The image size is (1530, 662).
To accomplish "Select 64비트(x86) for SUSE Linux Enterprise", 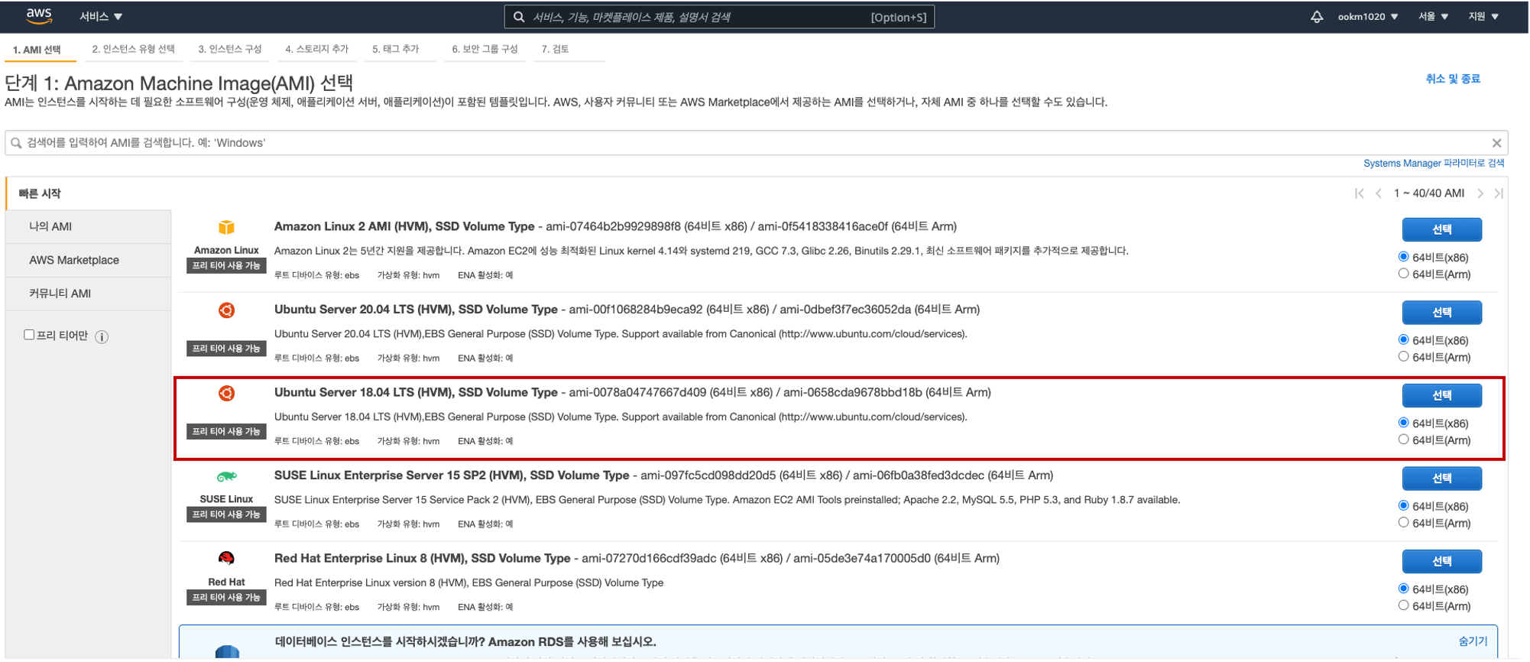I will [1403, 506].
